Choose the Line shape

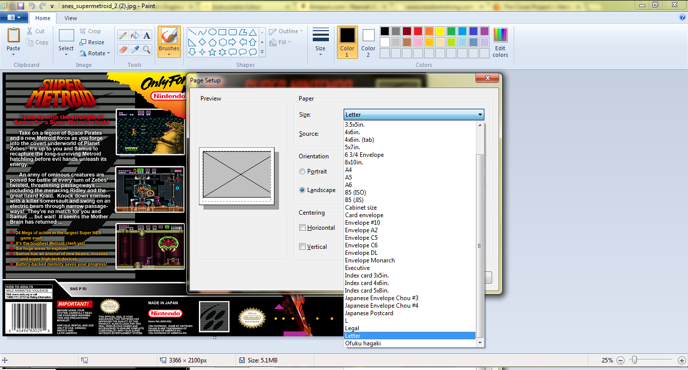[192, 32]
